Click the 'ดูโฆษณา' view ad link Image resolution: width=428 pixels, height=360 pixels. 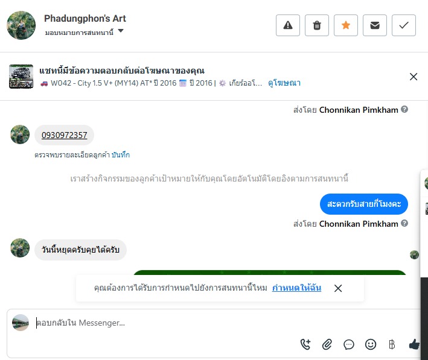tap(284, 83)
